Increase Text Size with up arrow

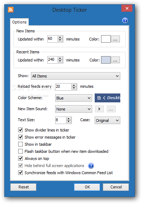[69, 119]
